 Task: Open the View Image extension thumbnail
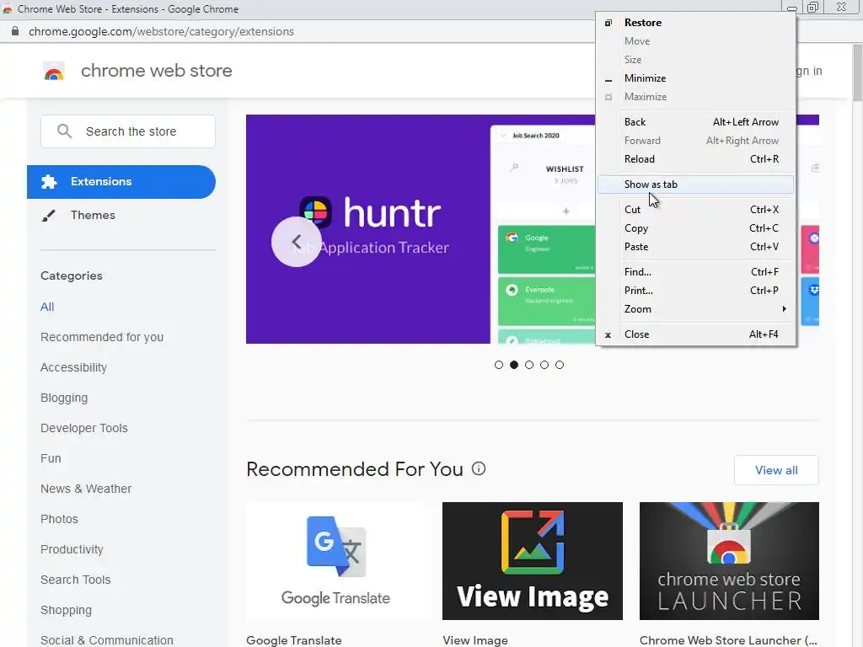click(x=533, y=561)
